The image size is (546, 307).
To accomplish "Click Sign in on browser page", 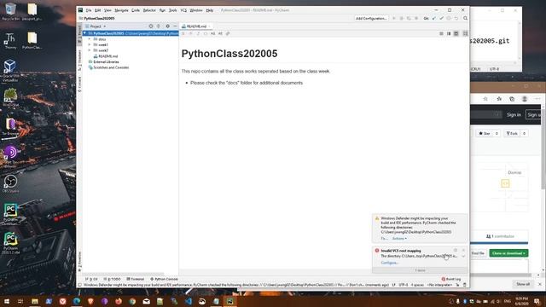I will (514, 115).
